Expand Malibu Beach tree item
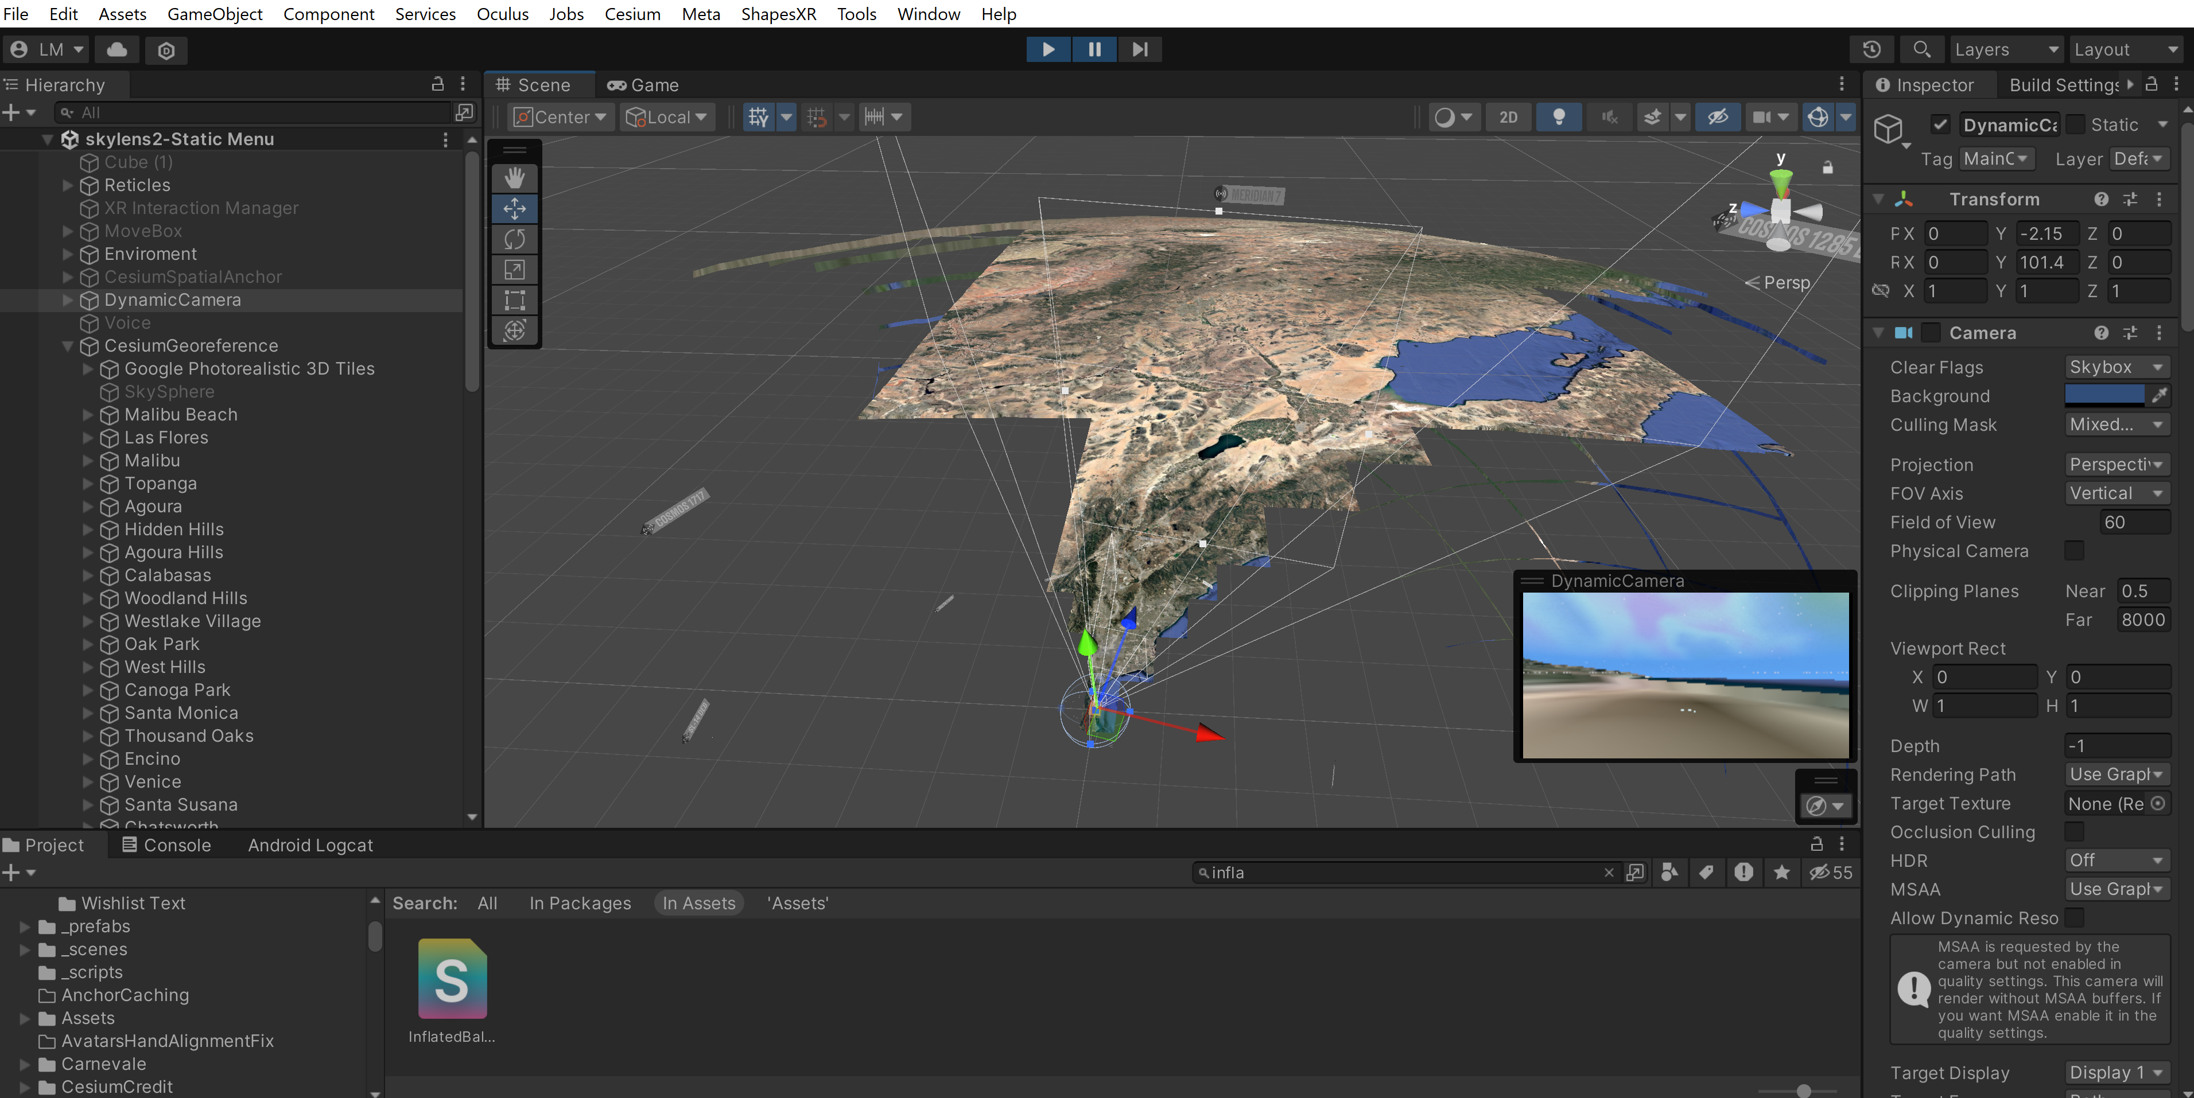The height and width of the screenshot is (1098, 2194). click(88, 415)
